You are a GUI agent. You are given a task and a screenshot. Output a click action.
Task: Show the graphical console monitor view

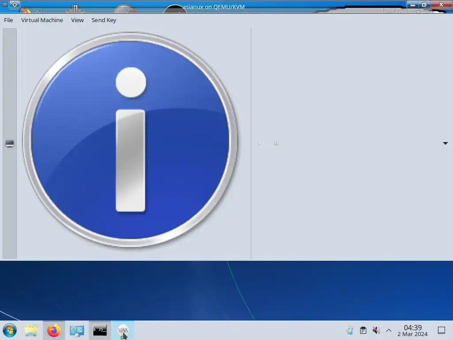[x=10, y=143]
